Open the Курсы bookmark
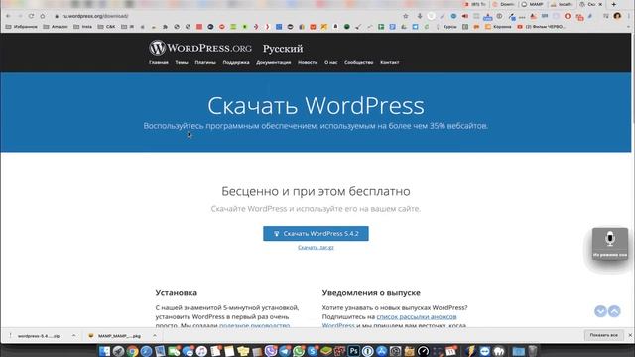Viewport: 635px width, 357px height. pyautogui.click(x=449, y=27)
